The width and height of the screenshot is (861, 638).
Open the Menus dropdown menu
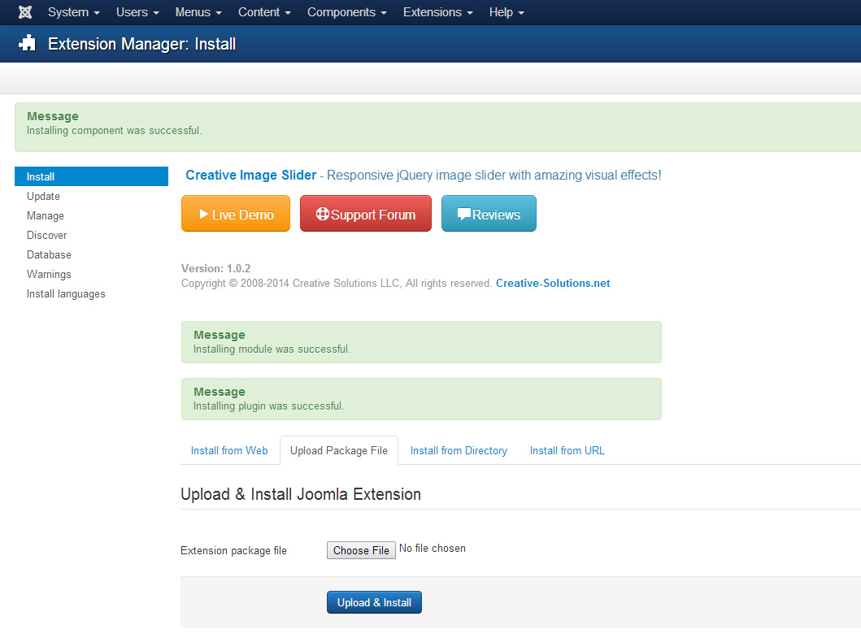tap(198, 12)
